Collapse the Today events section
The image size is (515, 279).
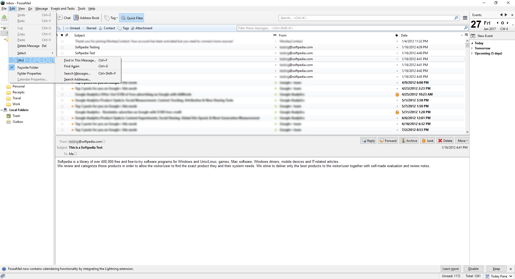pyautogui.click(x=472, y=43)
